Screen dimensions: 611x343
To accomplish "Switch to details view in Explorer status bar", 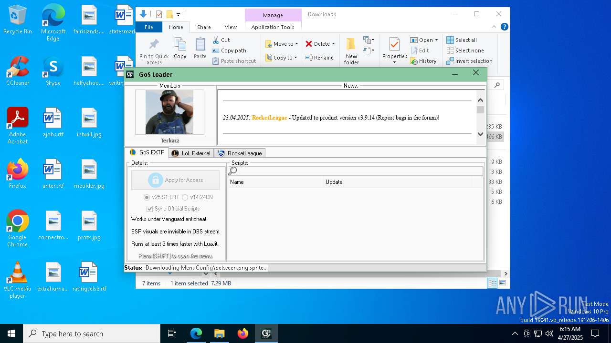I will coord(492,283).
